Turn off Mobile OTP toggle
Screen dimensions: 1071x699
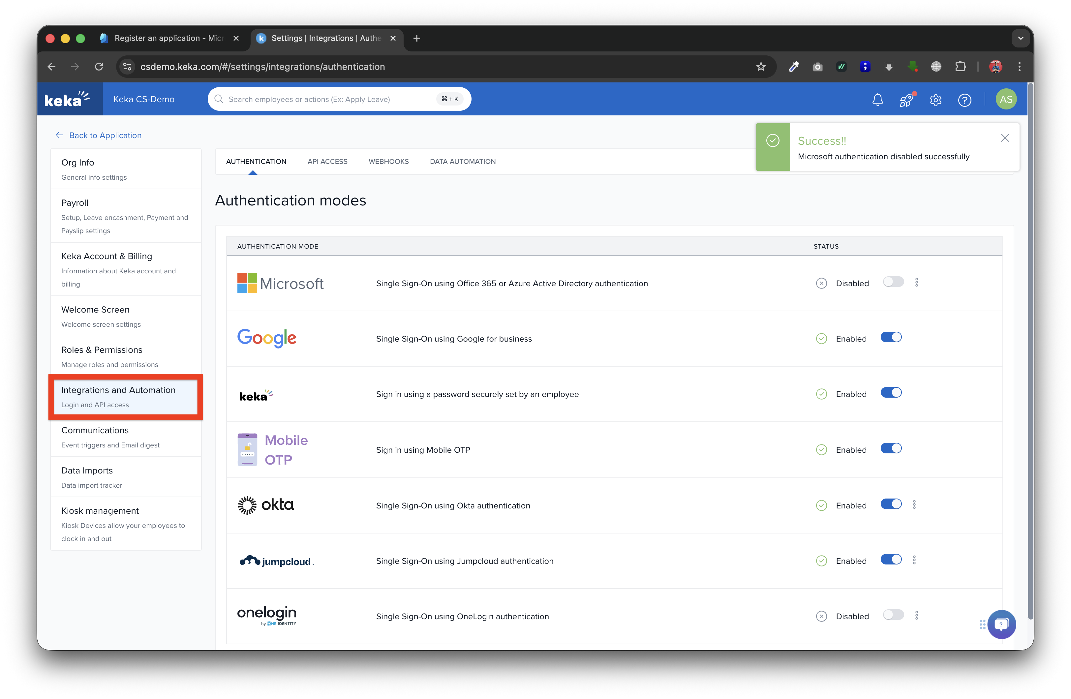click(891, 449)
